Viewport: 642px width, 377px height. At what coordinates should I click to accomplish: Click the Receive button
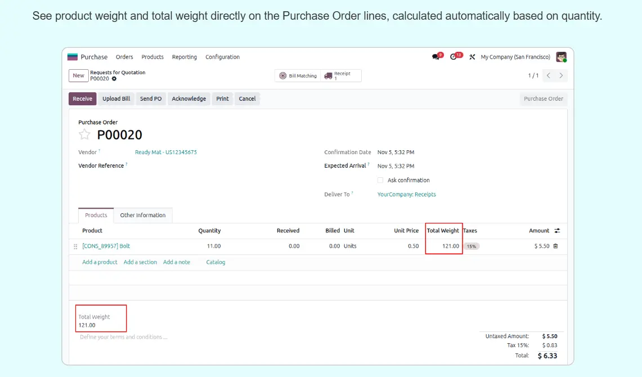click(x=82, y=98)
